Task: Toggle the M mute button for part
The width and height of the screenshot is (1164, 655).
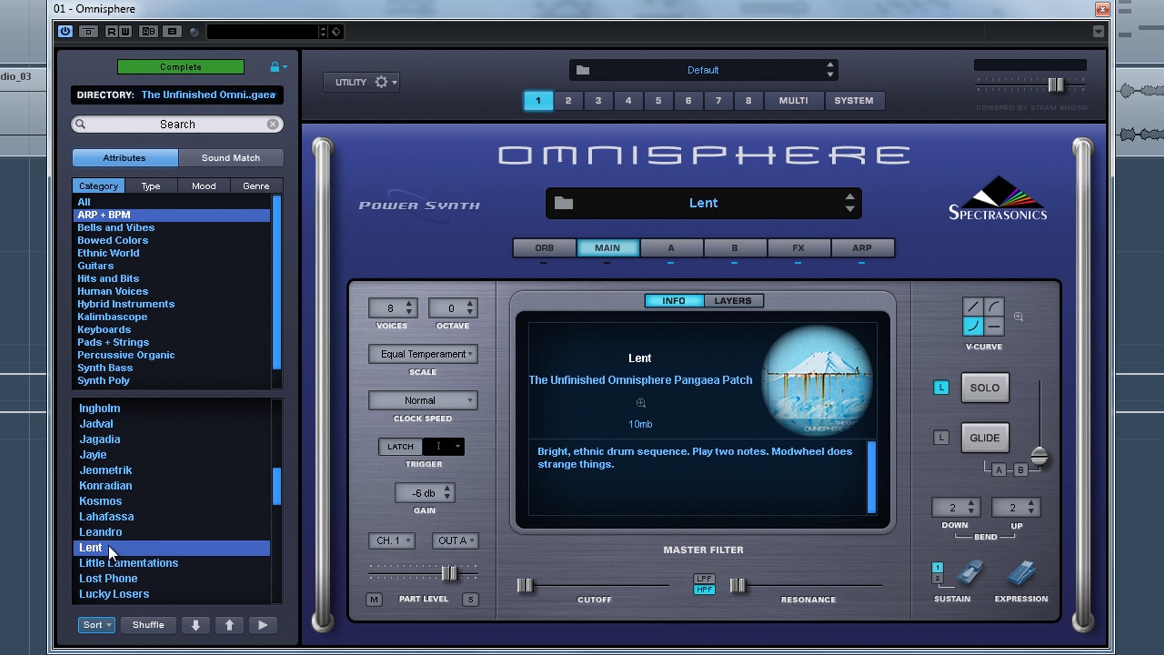Action: tap(374, 600)
